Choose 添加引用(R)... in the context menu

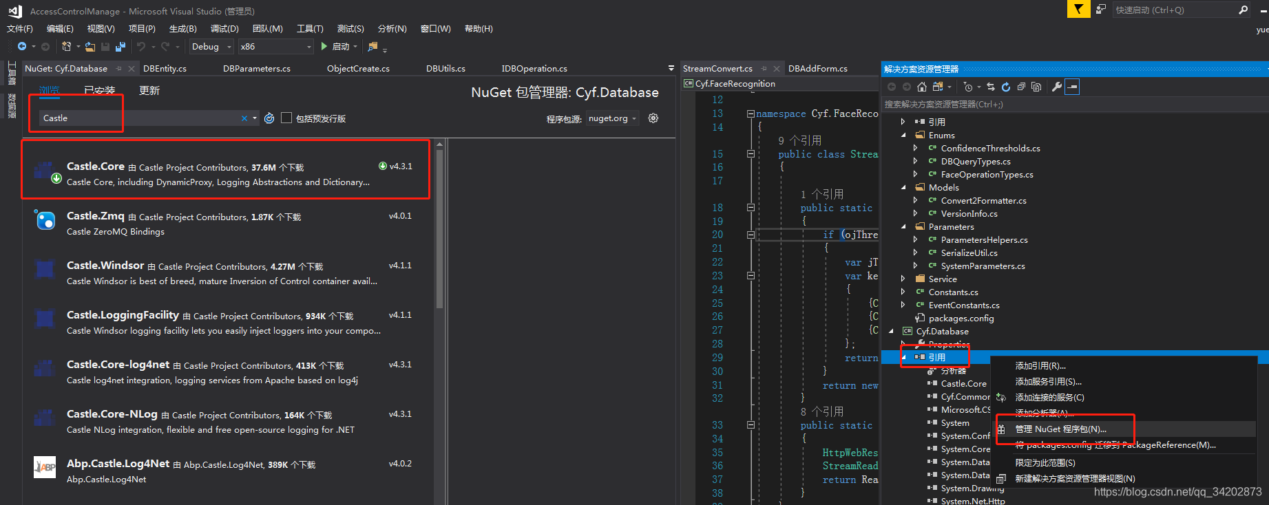click(1040, 366)
